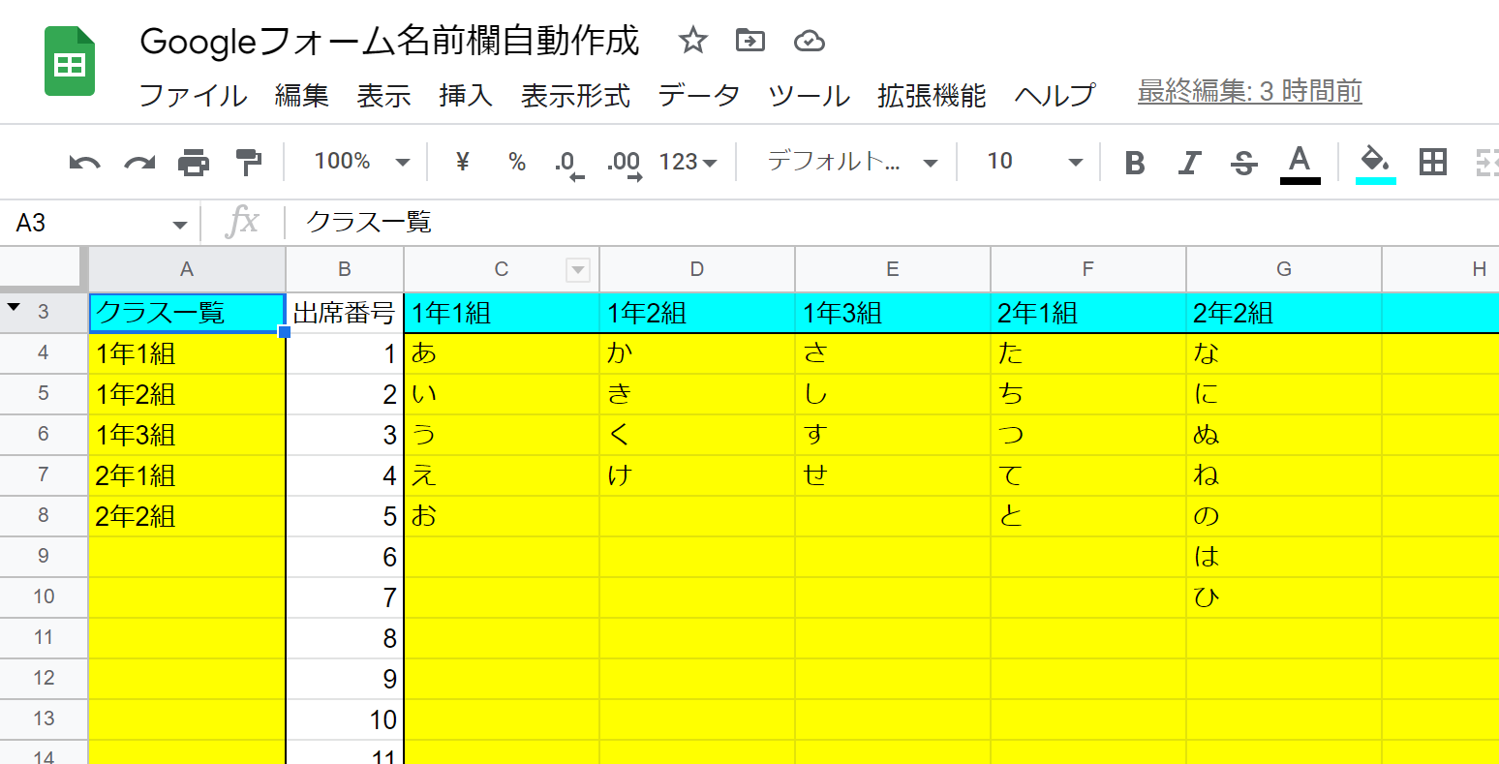Open the 最終編集: 3 時間前 link

(x=1249, y=92)
